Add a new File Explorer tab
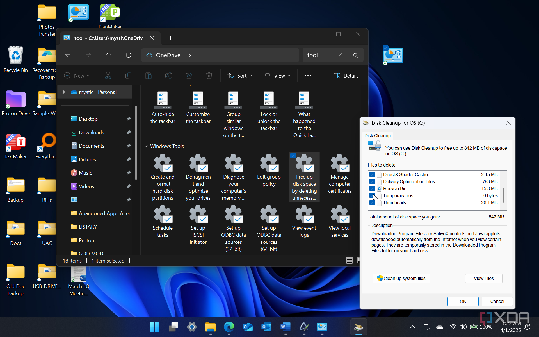Screen dimensions: 539x337 (170, 38)
